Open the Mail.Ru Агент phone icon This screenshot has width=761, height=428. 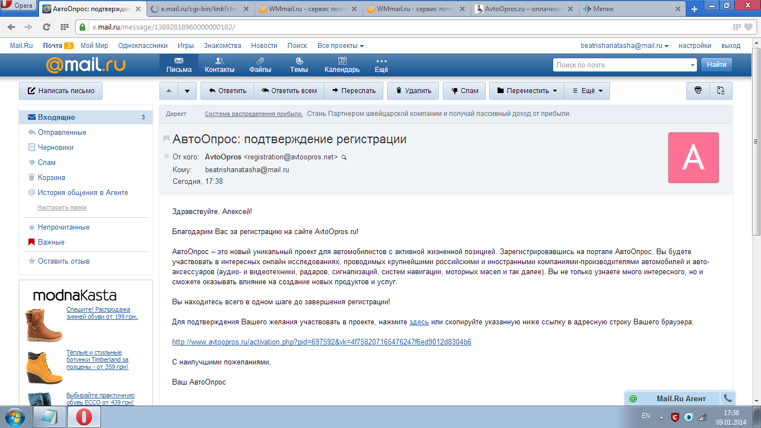727,398
